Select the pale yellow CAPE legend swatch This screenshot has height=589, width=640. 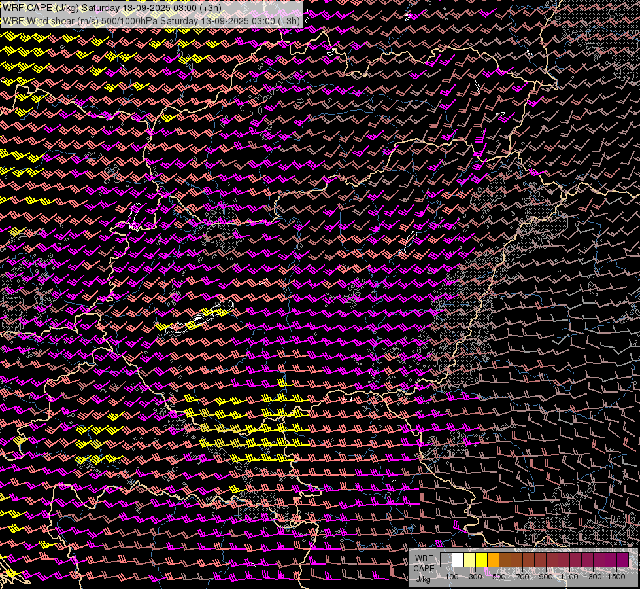[470, 560]
